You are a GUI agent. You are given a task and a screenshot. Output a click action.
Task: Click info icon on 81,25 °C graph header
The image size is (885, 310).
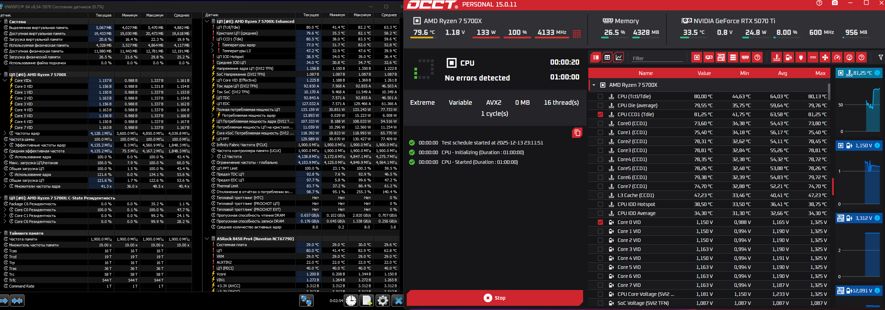(877, 73)
